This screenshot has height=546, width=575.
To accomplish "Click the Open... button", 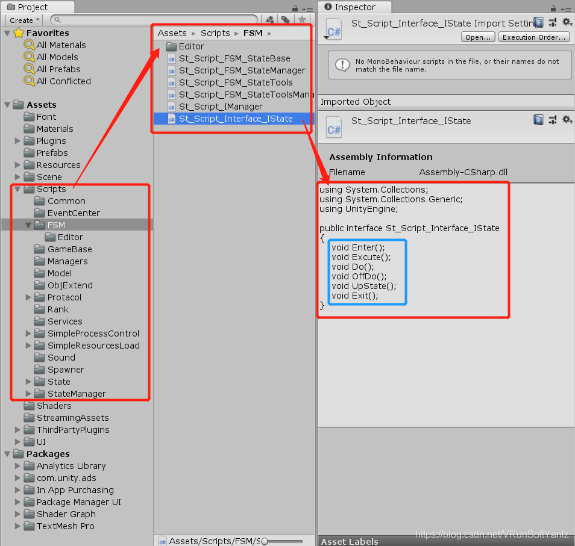I will tap(478, 37).
